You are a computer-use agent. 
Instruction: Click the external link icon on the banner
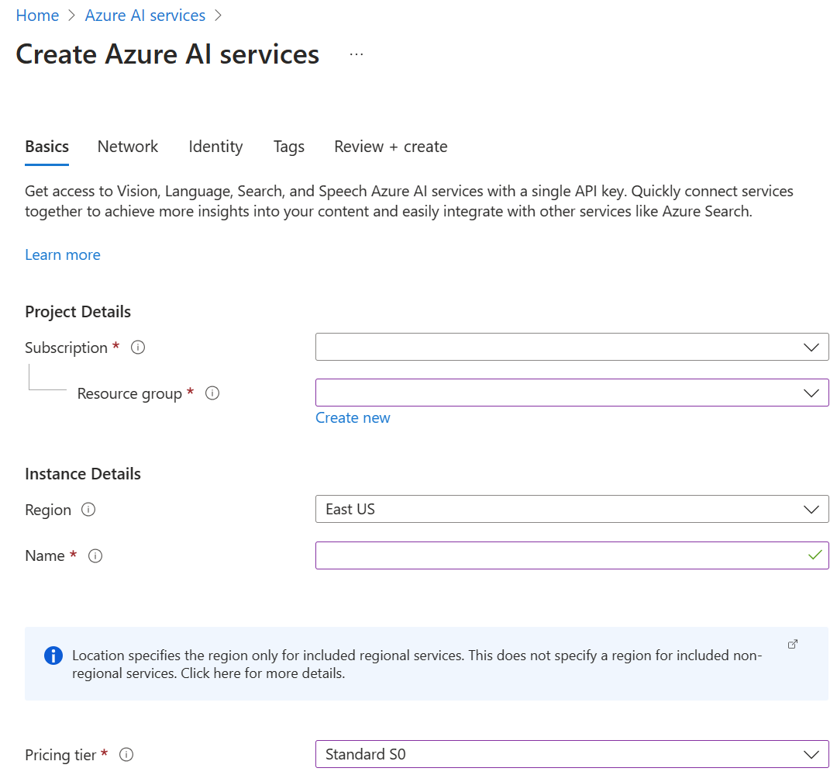point(792,644)
